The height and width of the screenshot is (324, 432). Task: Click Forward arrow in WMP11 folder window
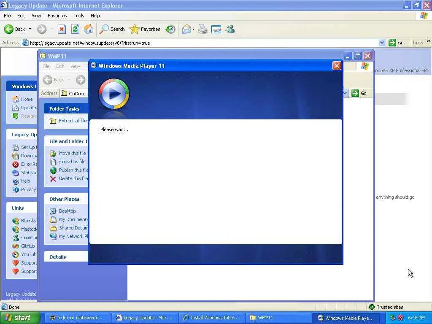(81, 80)
